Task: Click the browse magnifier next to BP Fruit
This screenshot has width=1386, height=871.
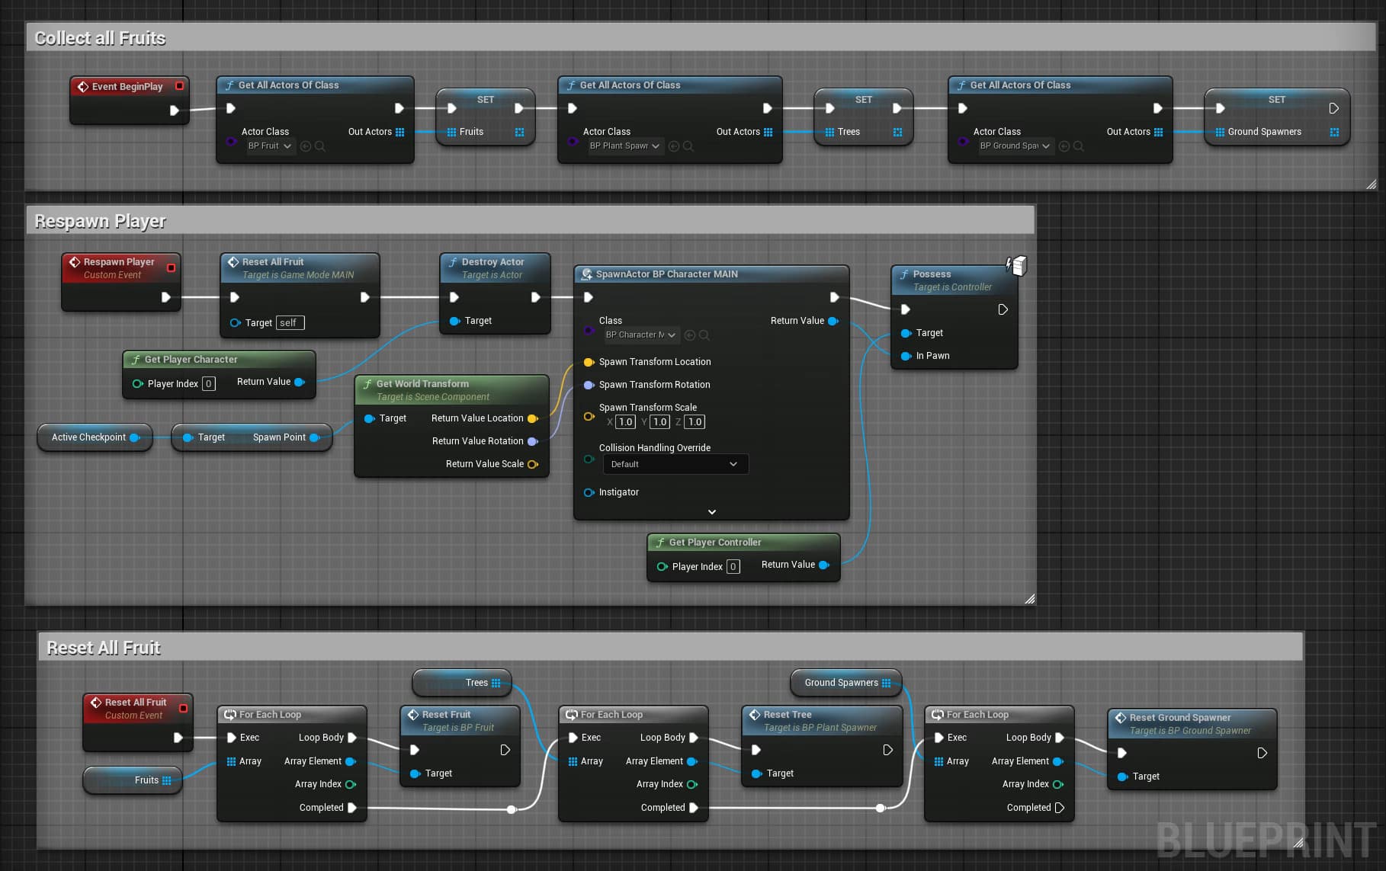Action: point(320,146)
